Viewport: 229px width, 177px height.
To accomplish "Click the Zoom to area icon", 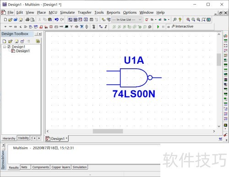I will (198, 20).
